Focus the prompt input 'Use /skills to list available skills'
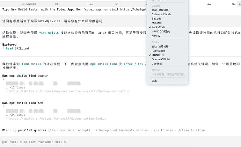 point(120,142)
